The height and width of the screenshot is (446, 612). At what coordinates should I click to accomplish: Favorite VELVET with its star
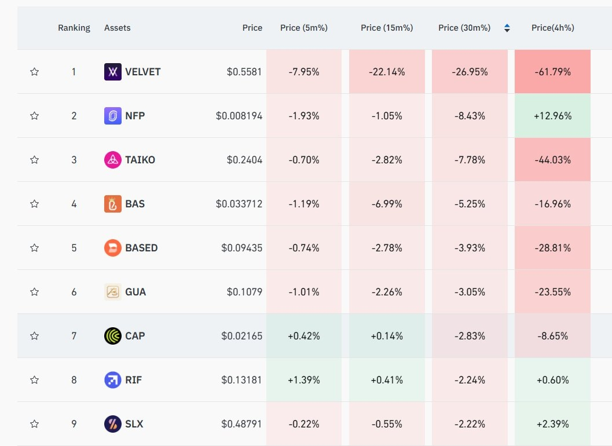tap(34, 72)
